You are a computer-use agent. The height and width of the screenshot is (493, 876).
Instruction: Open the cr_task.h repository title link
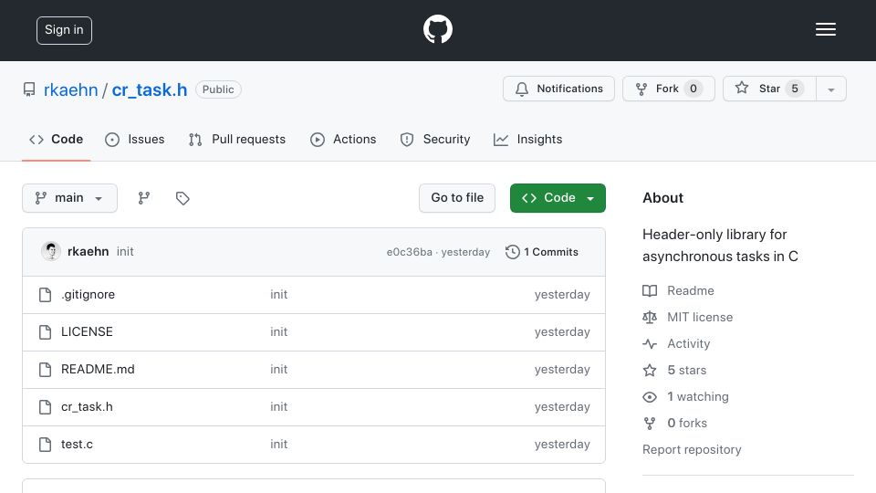(150, 89)
